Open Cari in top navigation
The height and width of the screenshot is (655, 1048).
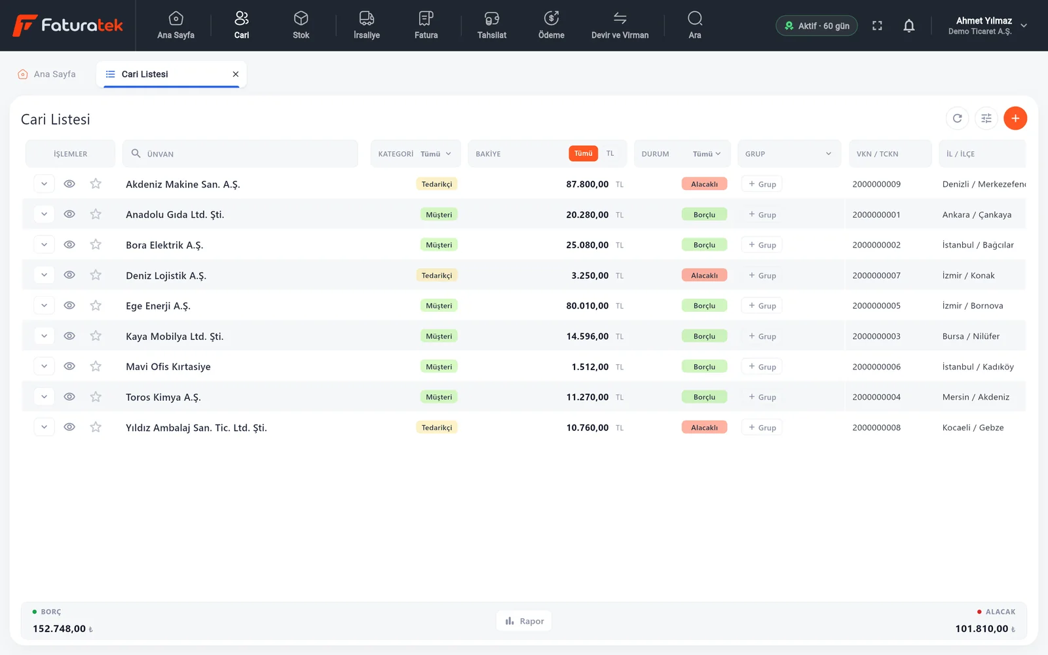point(242,26)
